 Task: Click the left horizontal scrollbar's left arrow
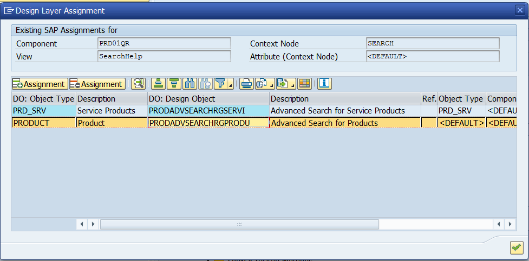(82, 224)
